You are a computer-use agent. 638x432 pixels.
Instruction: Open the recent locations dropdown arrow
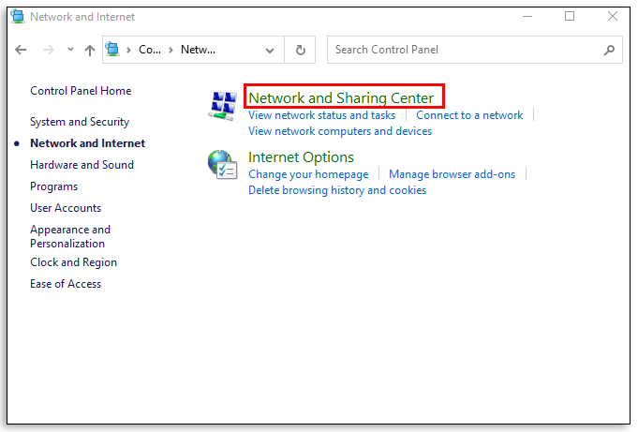70,50
